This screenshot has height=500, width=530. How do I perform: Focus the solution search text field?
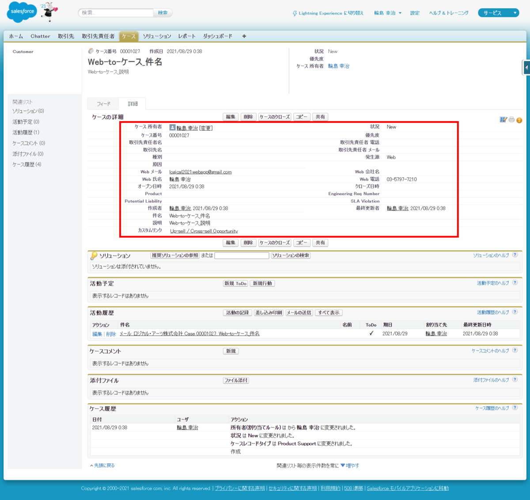tap(242, 256)
